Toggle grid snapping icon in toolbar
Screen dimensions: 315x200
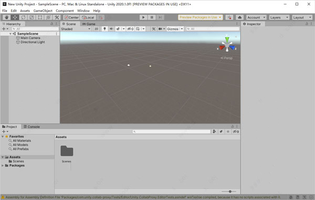(100, 17)
